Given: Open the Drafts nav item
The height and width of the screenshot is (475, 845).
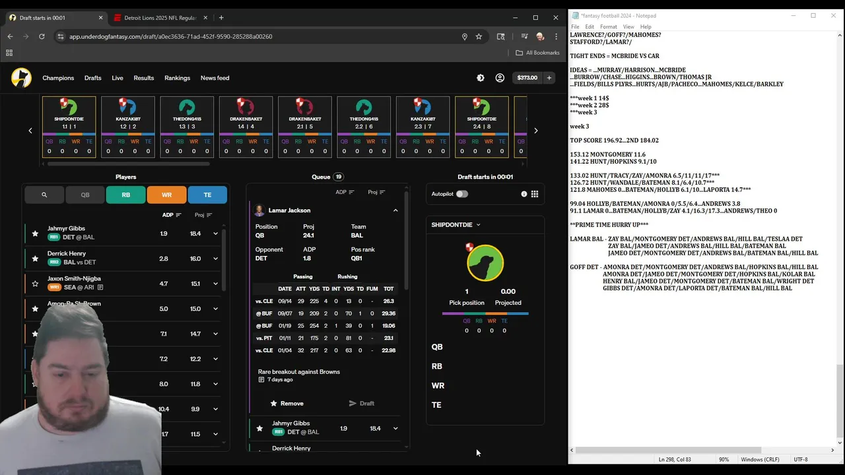Looking at the screenshot, I should tap(92, 78).
